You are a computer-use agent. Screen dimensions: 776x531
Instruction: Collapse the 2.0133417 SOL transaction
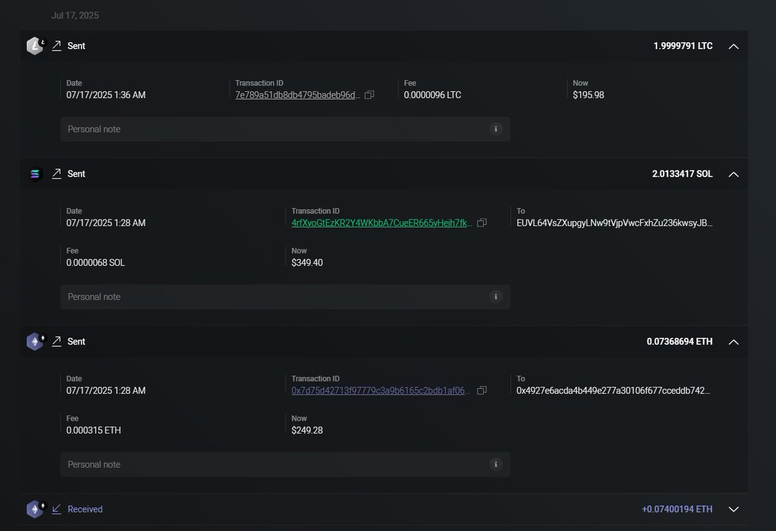click(733, 174)
